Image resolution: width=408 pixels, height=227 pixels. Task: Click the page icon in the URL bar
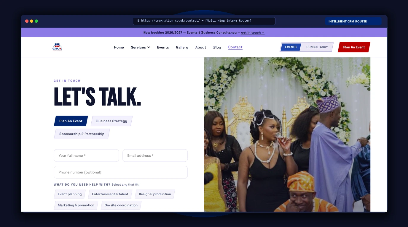pos(138,21)
